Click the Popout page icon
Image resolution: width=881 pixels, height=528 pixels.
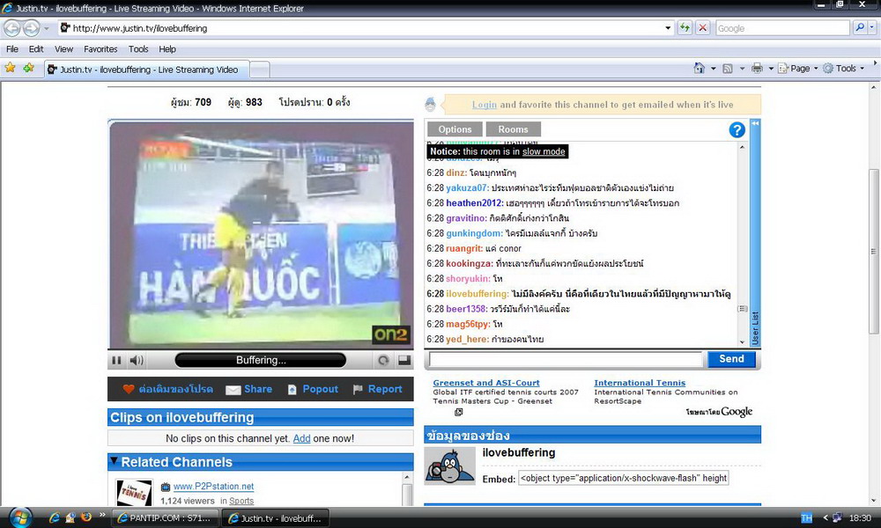click(292, 390)
